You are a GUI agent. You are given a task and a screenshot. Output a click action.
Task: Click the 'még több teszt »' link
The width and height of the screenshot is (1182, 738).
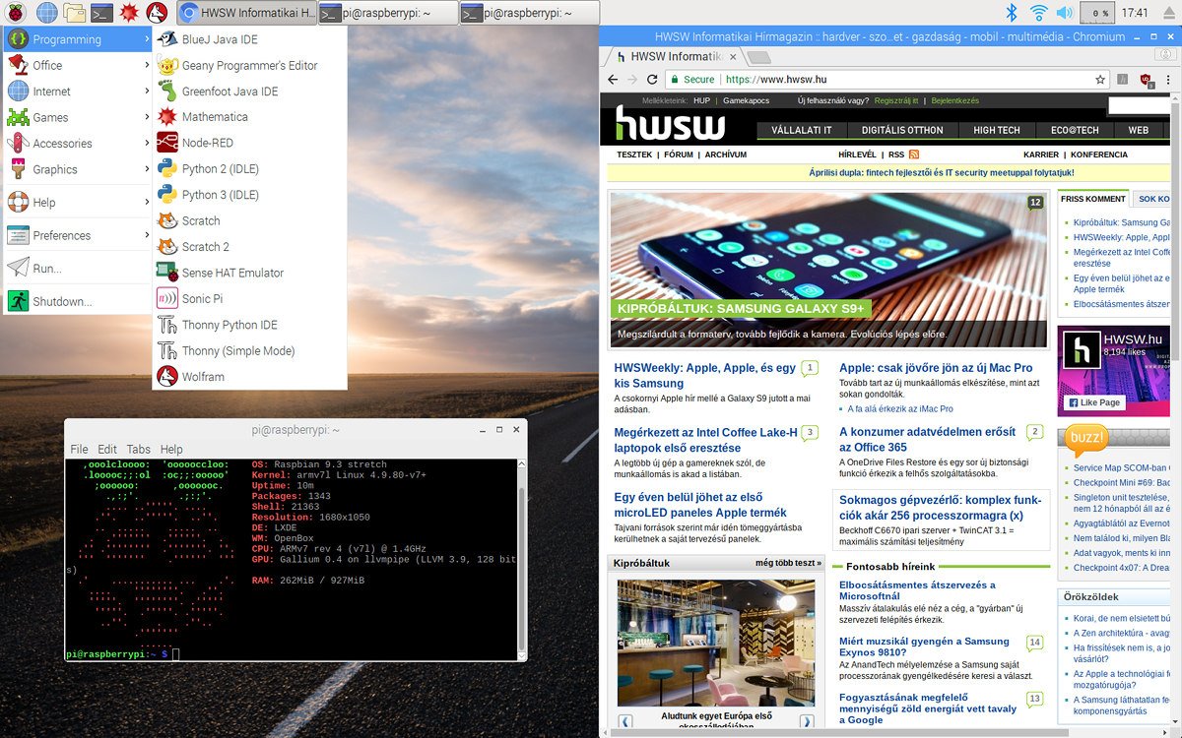[788, 563]
